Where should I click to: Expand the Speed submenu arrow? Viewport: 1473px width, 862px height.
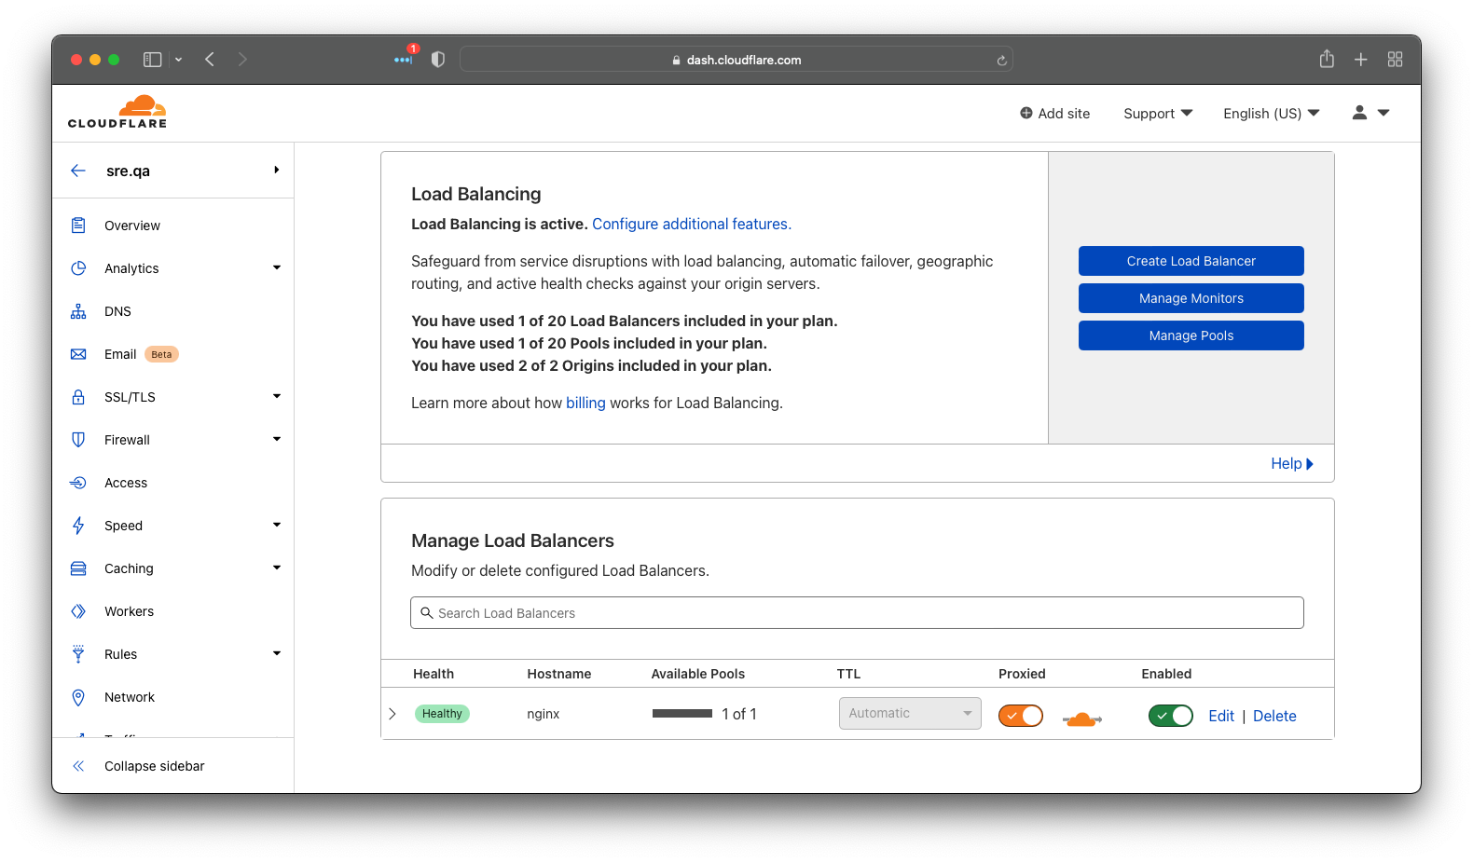(x=277, y=526)
